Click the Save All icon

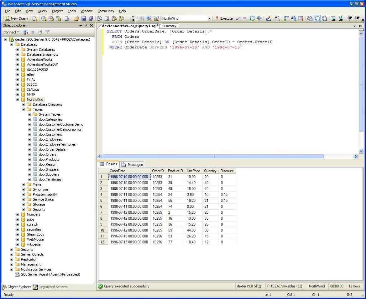pos(91,18)
